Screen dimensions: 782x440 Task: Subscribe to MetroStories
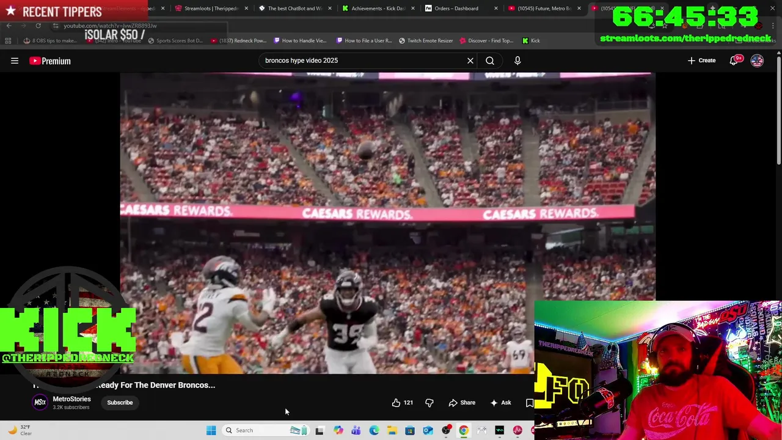pos(120,402)
